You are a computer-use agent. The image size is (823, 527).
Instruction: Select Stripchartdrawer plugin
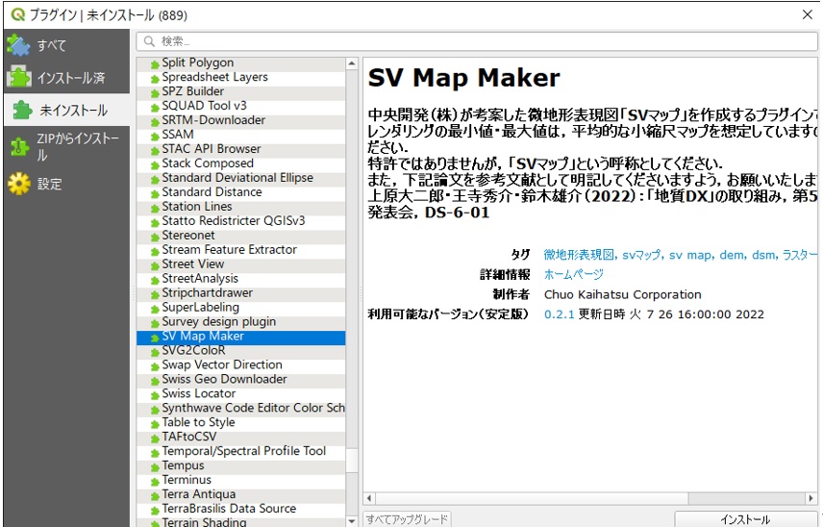pyautogui.click(x=241, y=293)
